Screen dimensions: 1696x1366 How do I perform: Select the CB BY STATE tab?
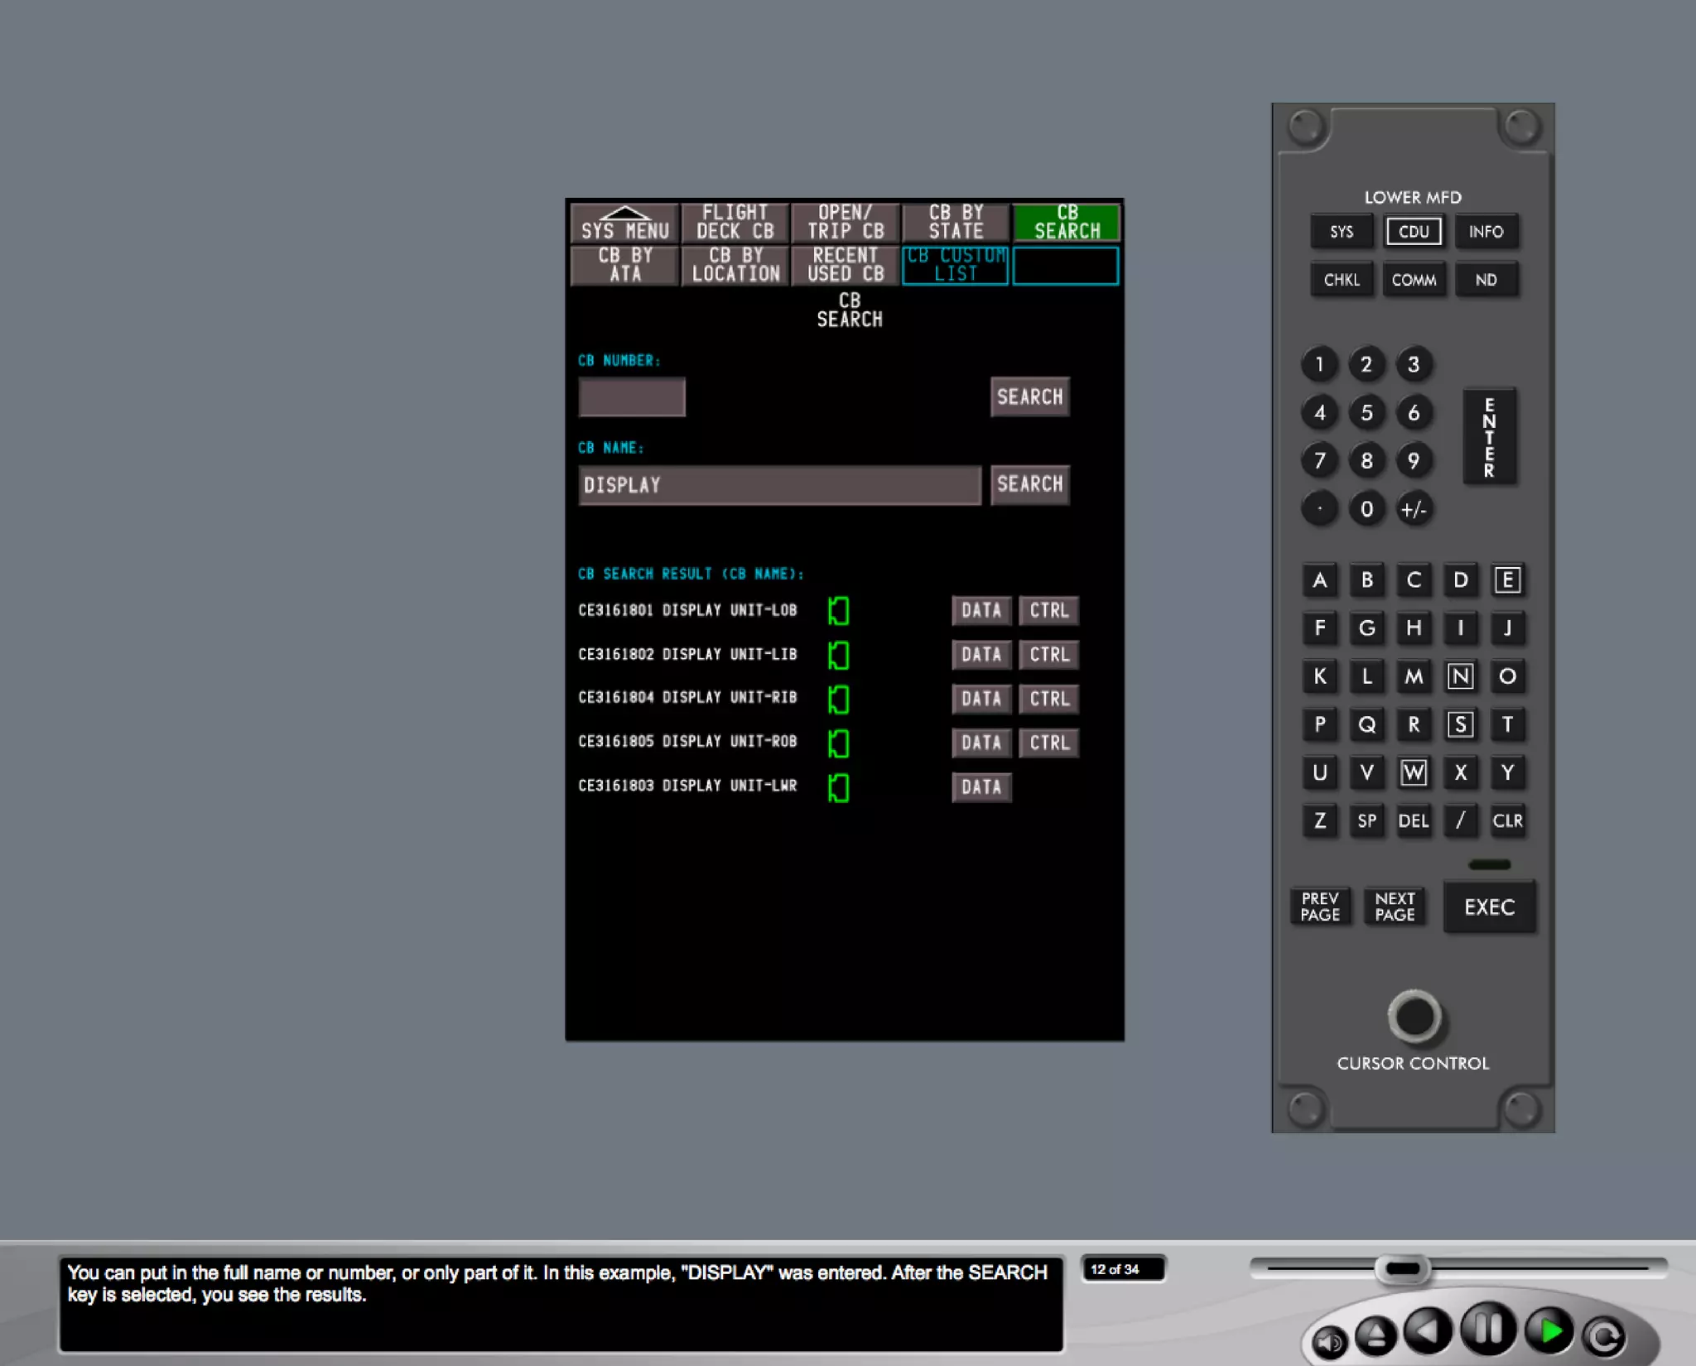tap(956, 222)
